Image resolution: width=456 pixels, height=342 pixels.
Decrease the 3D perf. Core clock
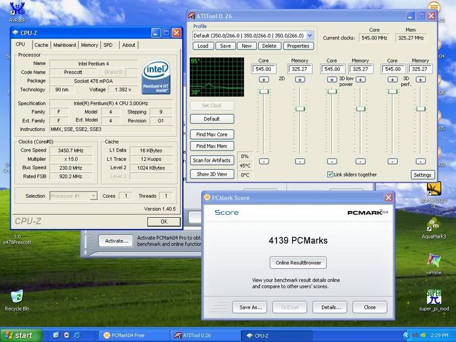(x=392, y=161)
